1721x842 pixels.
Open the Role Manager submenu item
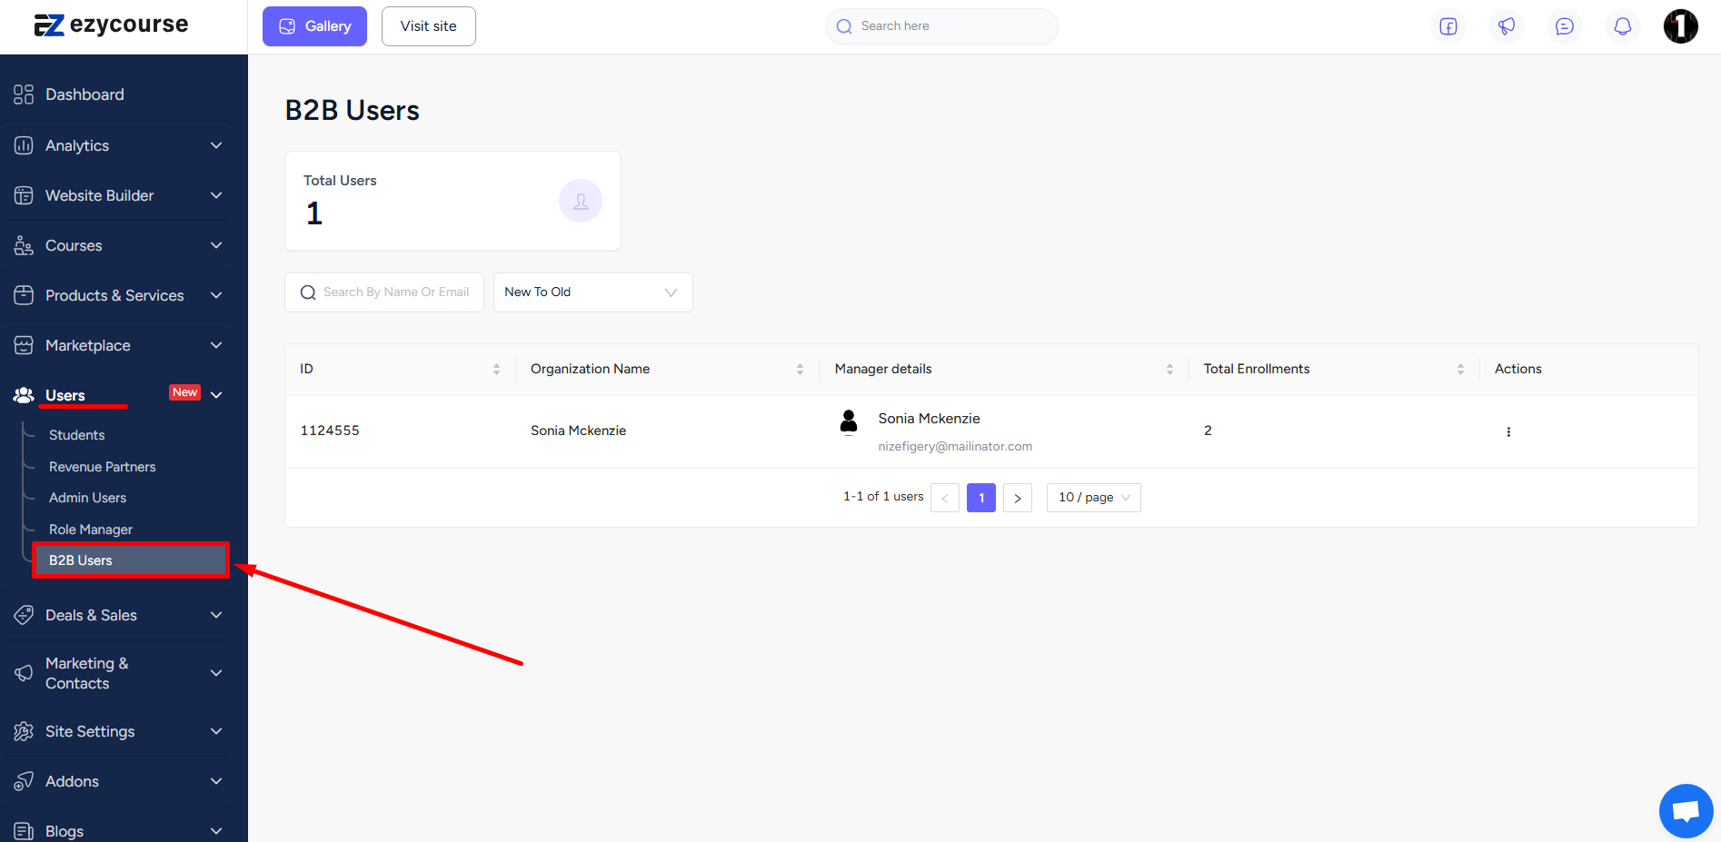coord(91,530)
